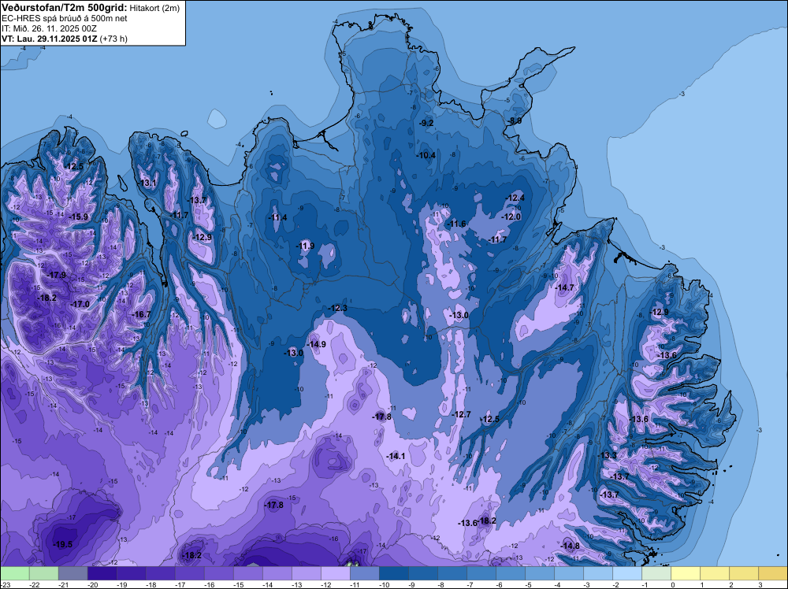Click the -11.9 temperature value

point(306,246)
